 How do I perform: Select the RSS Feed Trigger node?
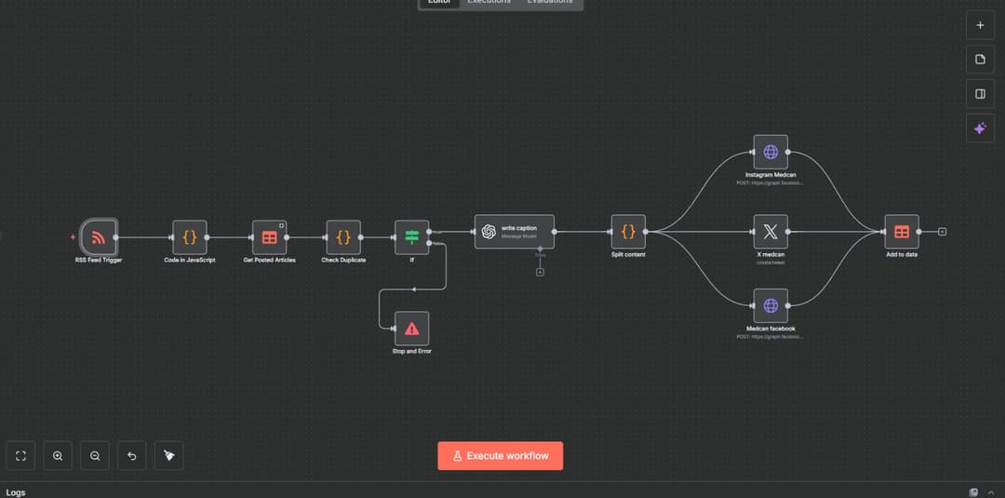pyautogui.click(x=99, y=237)
